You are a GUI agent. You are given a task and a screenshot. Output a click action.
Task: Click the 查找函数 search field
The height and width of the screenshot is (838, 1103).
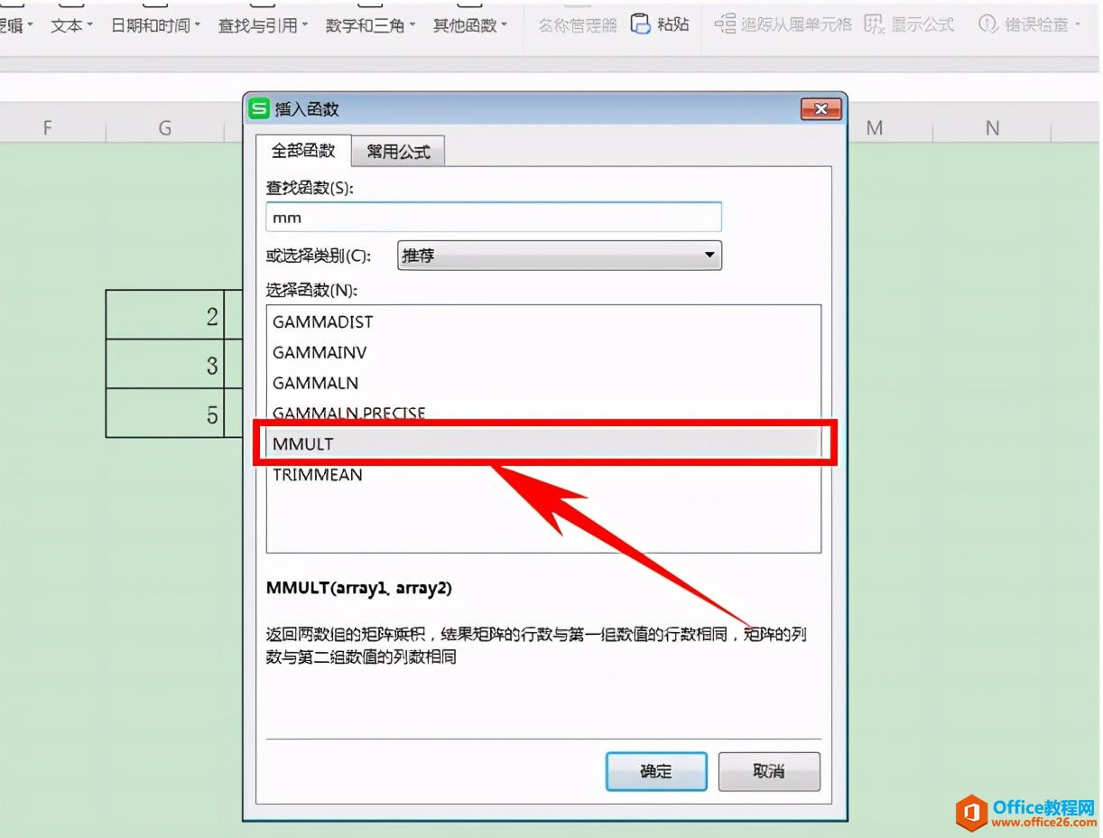point(494,217)
